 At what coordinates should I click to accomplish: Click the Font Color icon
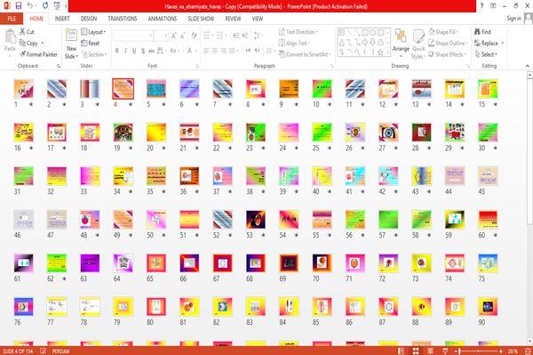pos(190,51)
